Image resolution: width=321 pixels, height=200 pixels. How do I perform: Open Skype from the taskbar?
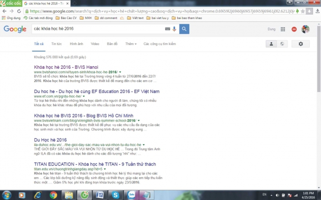tap(116, 195)
